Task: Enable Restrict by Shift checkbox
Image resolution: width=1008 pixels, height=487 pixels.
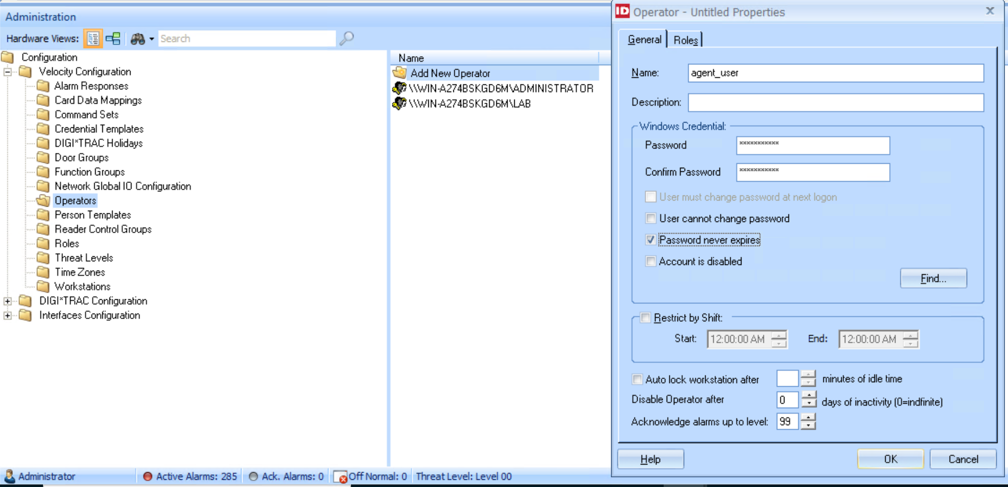Action: tap(646, 318)
